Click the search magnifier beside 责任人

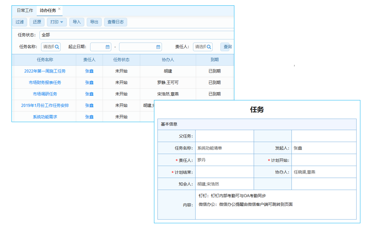coord(210,46)
